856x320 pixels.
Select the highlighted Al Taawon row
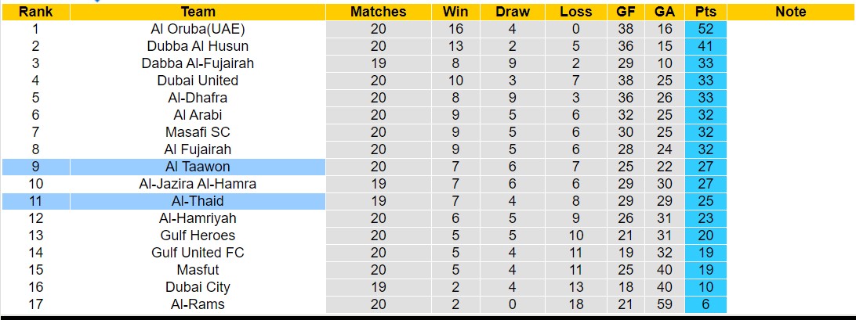(198, 167)
